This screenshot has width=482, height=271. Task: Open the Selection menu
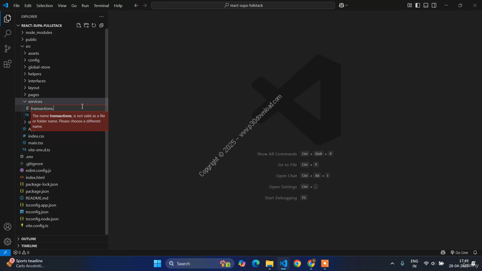[x=44, y=6]
